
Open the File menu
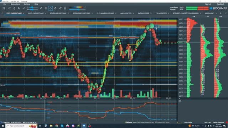click(x=5, y=4)
